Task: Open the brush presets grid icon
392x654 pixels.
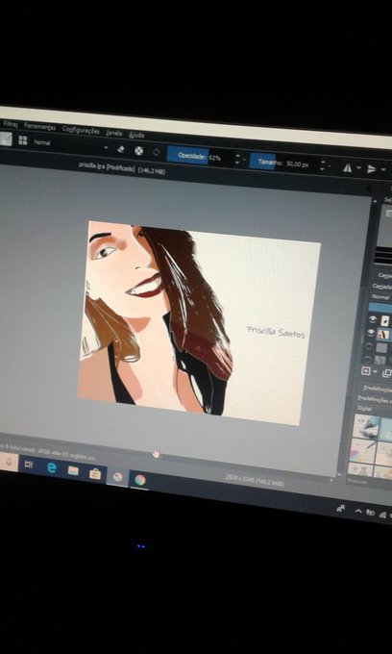Action: point(22,140)
